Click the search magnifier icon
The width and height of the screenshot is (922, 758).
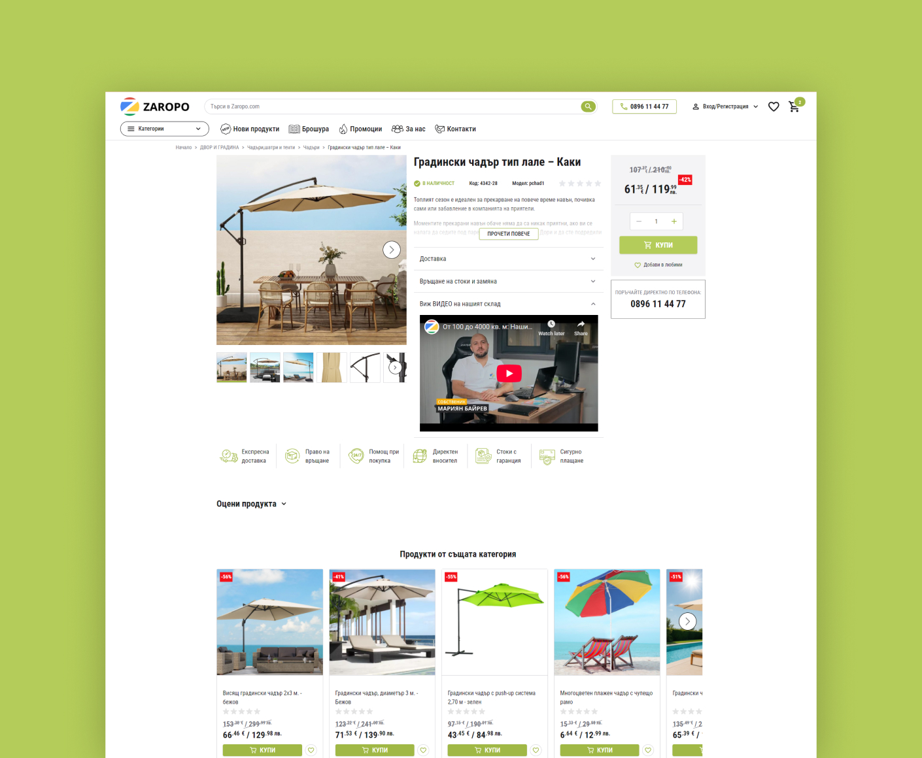click(587, 106)
